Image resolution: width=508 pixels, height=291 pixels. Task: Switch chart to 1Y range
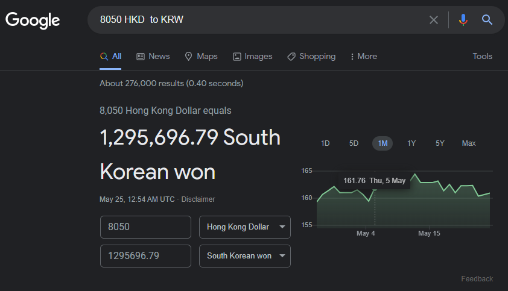411,143
